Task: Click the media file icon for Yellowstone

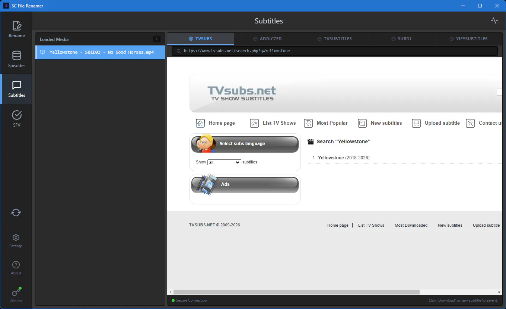Action: [42, 52]
